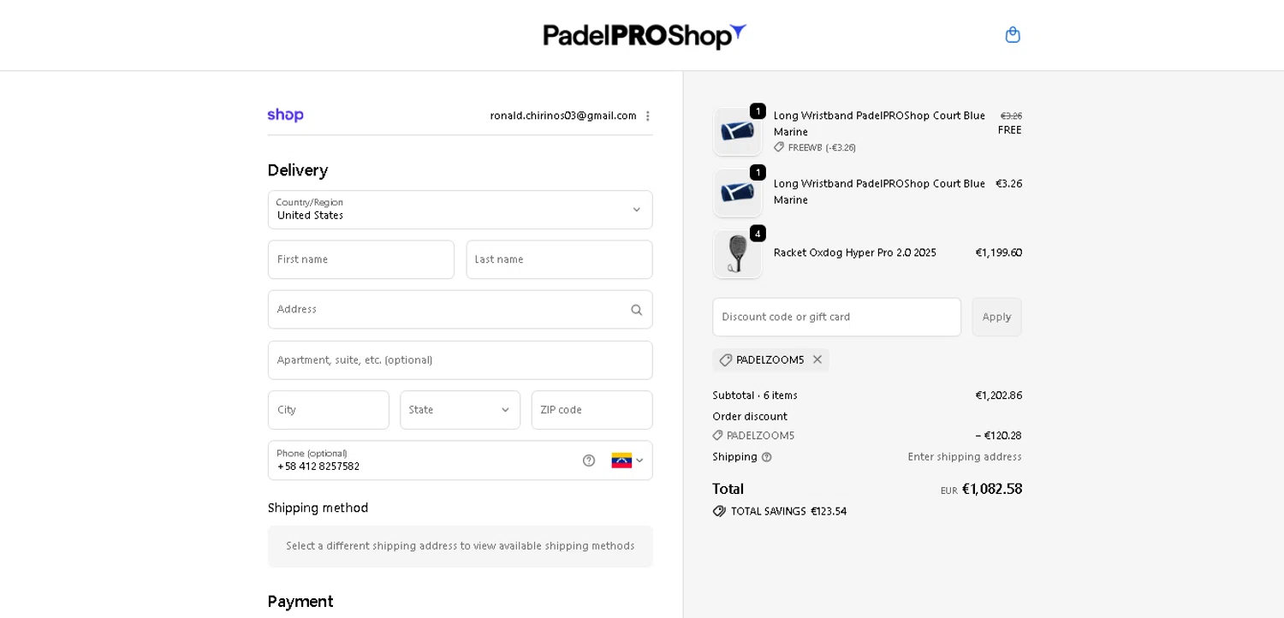Screen dimensions: 1284x618
Task: Click the Total Savings tag icon
Action: (719, 511)
